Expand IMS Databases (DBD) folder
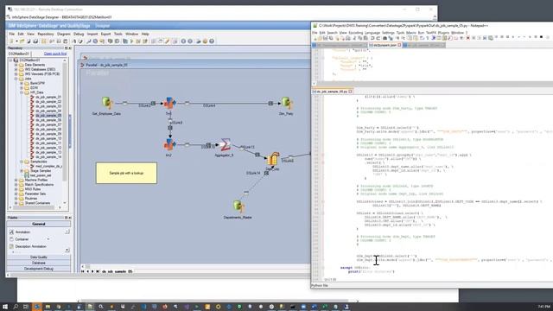 (x=16, y=69)
